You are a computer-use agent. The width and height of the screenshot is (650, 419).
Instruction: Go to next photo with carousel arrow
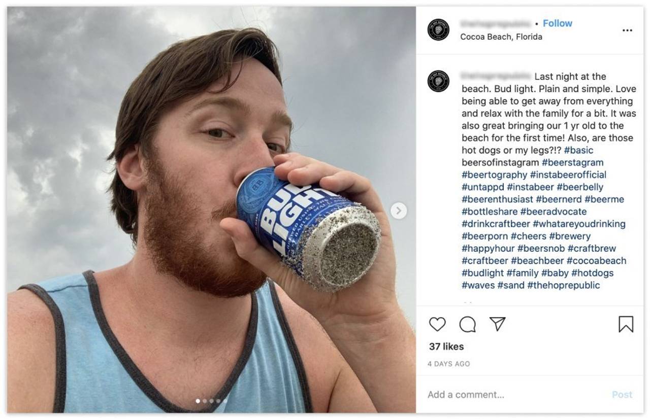coord(399,211)
